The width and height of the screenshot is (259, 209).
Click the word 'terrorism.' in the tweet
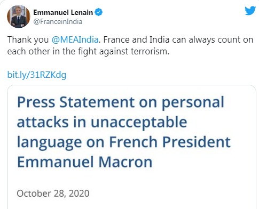tap(150, 52)
